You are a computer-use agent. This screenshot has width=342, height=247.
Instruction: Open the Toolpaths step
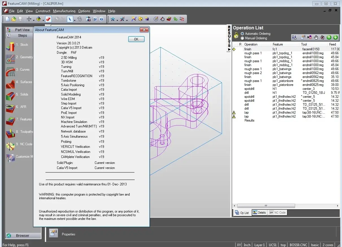(10, 133)
